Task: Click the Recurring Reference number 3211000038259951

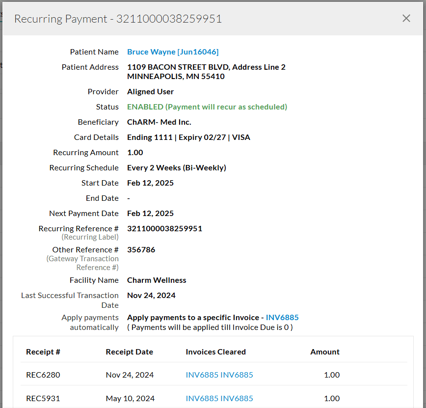Action: coord(164,228)
